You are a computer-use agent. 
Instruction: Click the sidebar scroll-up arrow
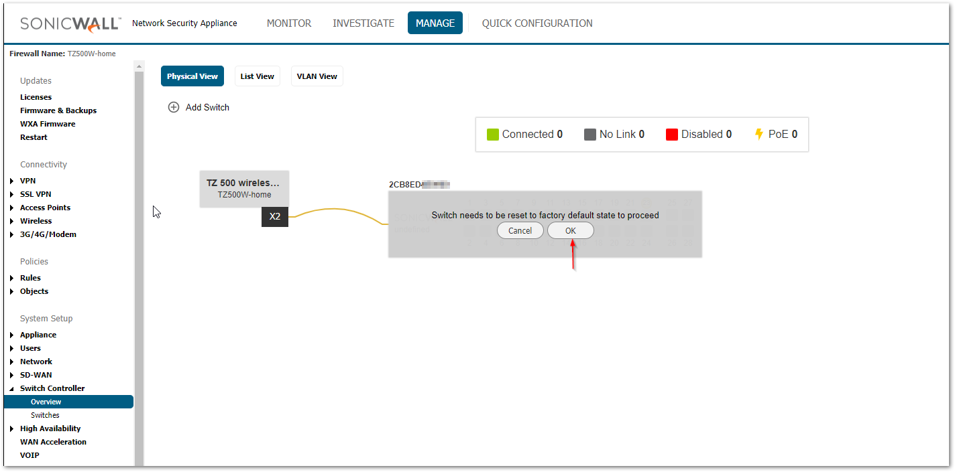pyautogui.click(x=139, y=66)
